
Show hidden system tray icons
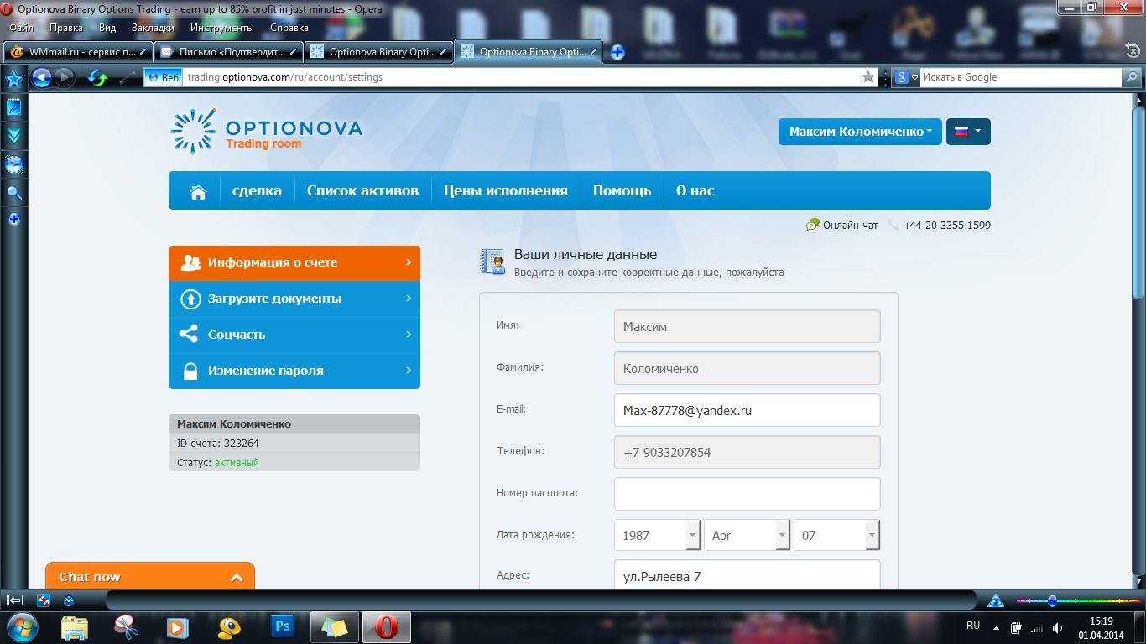pos(996,627)
